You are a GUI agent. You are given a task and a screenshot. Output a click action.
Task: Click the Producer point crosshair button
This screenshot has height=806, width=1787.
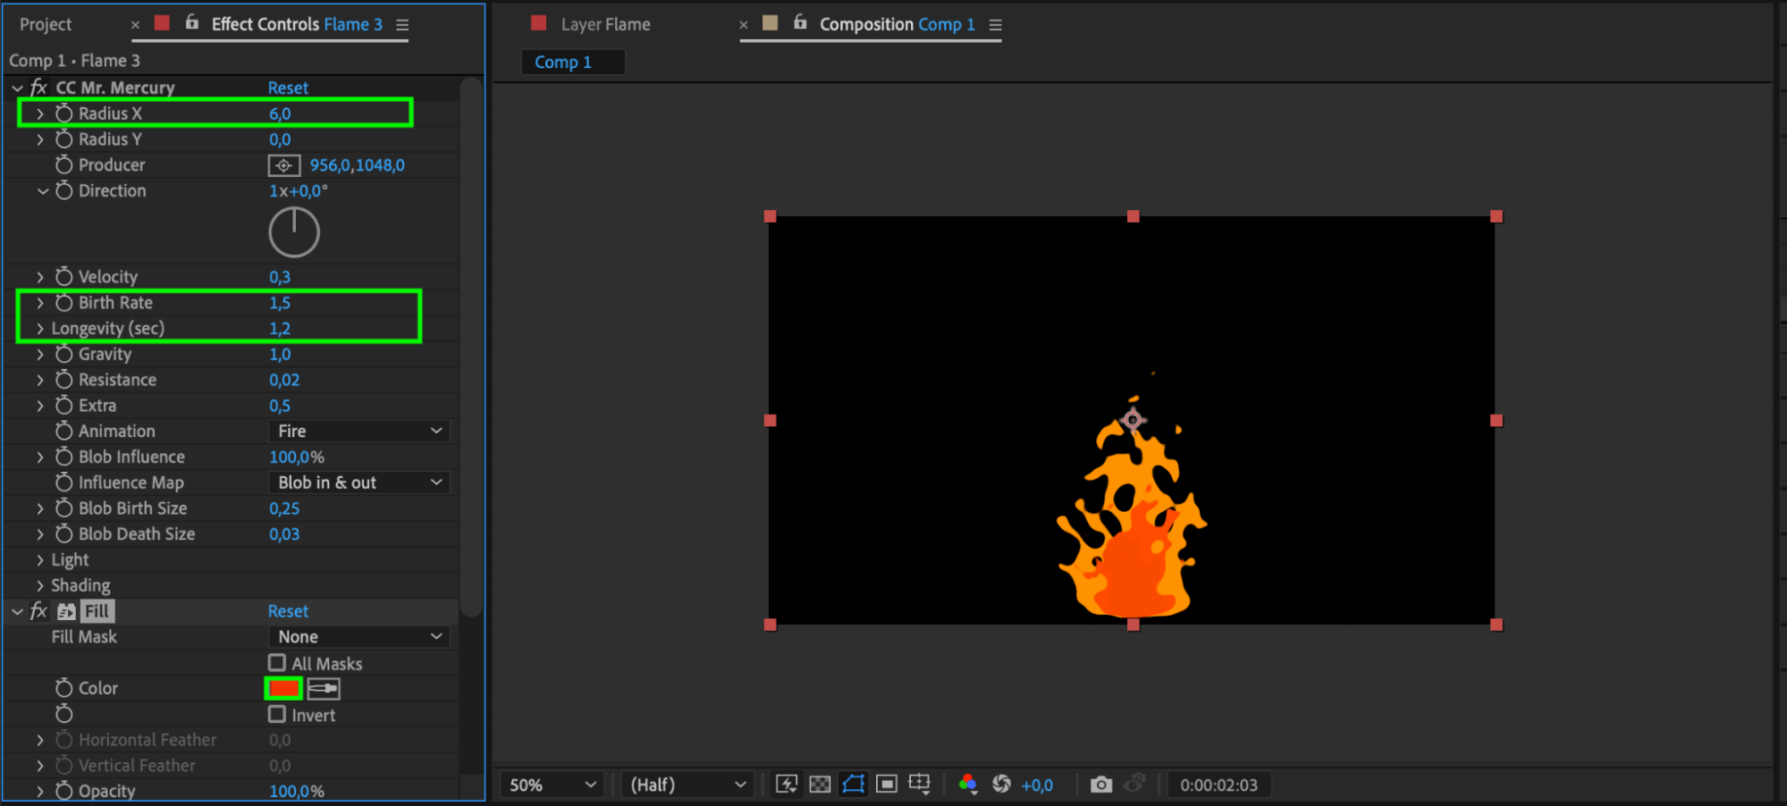tap(283, 165)
